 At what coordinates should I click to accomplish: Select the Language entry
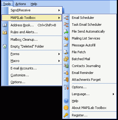89,94
